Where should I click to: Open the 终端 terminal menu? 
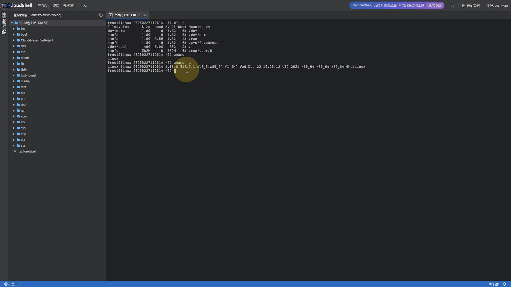[x=56, y=6]
